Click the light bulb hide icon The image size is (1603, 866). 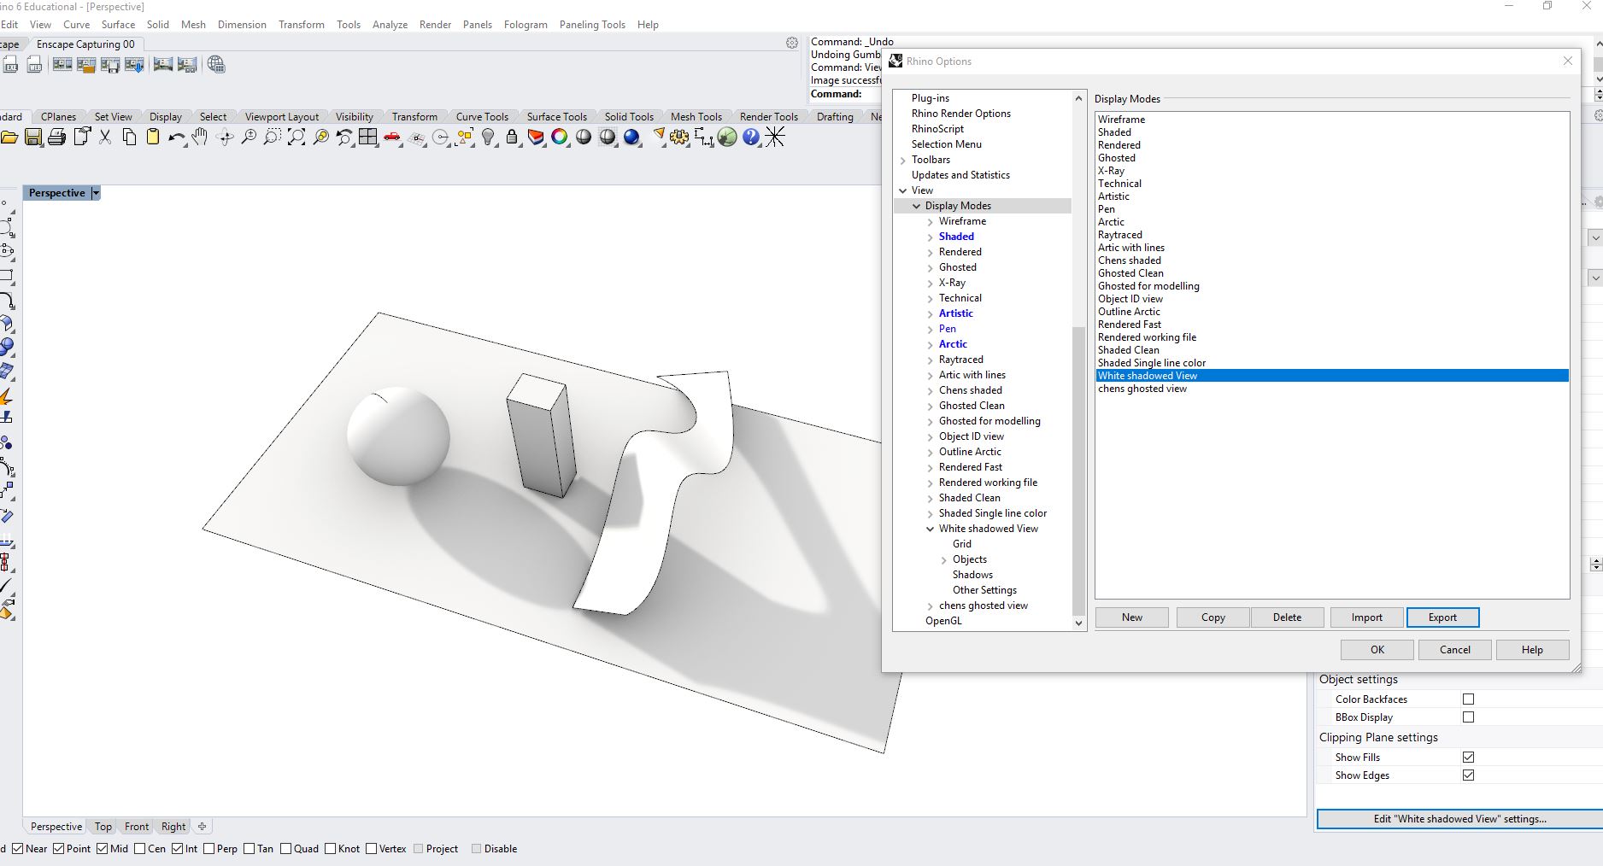[x=488, y=138]
